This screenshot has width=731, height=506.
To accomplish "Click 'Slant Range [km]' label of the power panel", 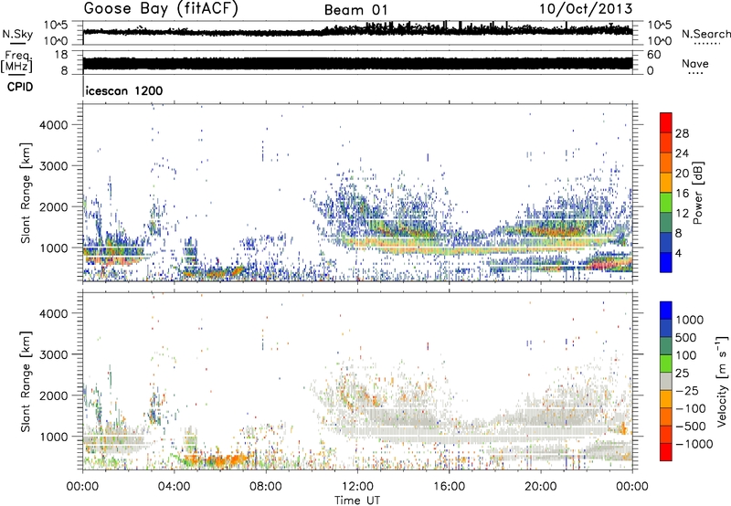I will click(x=26, y=193).
